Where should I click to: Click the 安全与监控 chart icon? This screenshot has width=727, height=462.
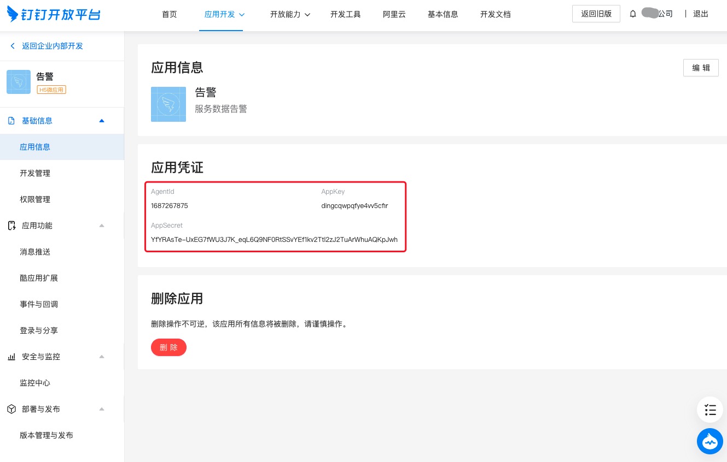tap(11, 357)
